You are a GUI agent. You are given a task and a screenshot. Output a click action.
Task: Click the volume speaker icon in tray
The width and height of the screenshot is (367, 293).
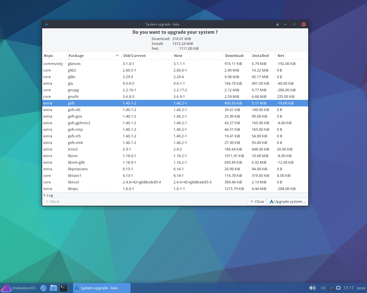pyautogui.click(x=313, y=288)
